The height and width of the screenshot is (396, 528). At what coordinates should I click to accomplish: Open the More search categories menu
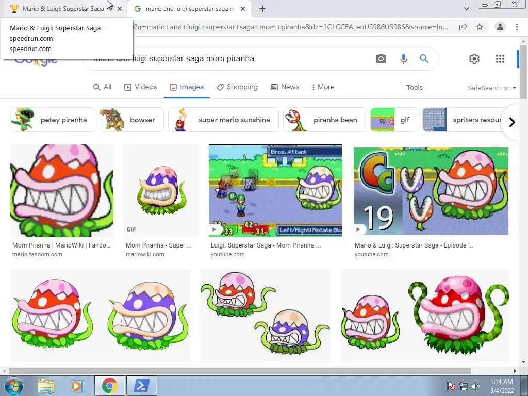tap(323, 87)
